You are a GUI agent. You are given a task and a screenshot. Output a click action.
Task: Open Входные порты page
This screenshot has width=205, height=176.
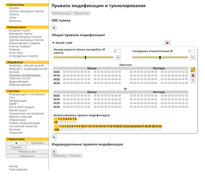coord(20,31)
